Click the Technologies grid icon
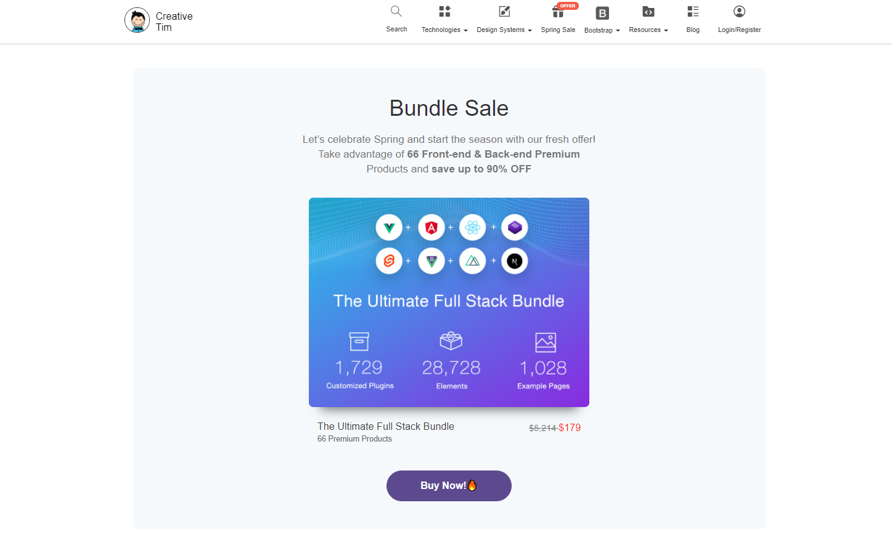892x545 pixels. (444, 11)
